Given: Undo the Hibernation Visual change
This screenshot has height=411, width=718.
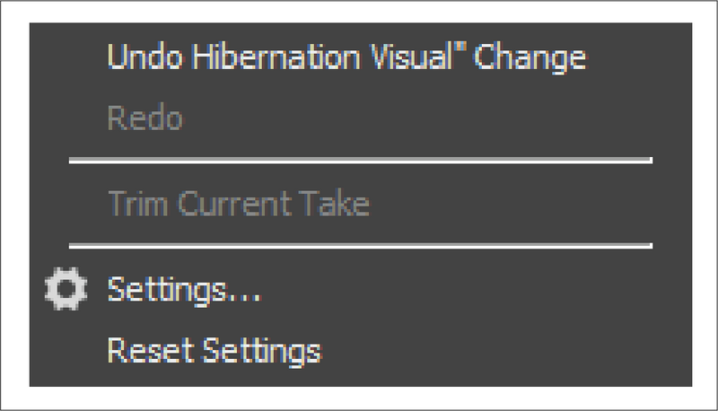Looking at the screenshot, I should [x=346, y=58].
